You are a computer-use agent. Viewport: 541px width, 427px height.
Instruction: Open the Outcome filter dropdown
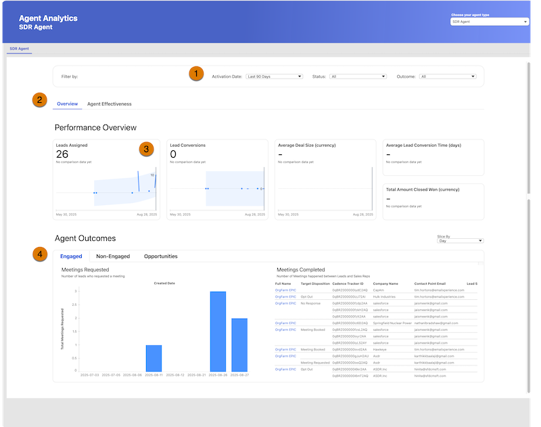pyautogui.click(x=448, y=76)
